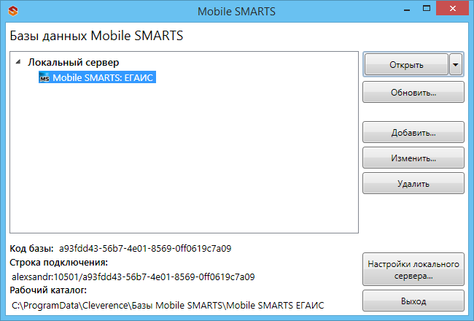Click the Строка подключения: label
Screen dimensions: 474x321
click(58, 263)
